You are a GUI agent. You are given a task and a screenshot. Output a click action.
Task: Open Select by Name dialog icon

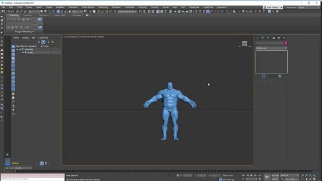(46, 12)
